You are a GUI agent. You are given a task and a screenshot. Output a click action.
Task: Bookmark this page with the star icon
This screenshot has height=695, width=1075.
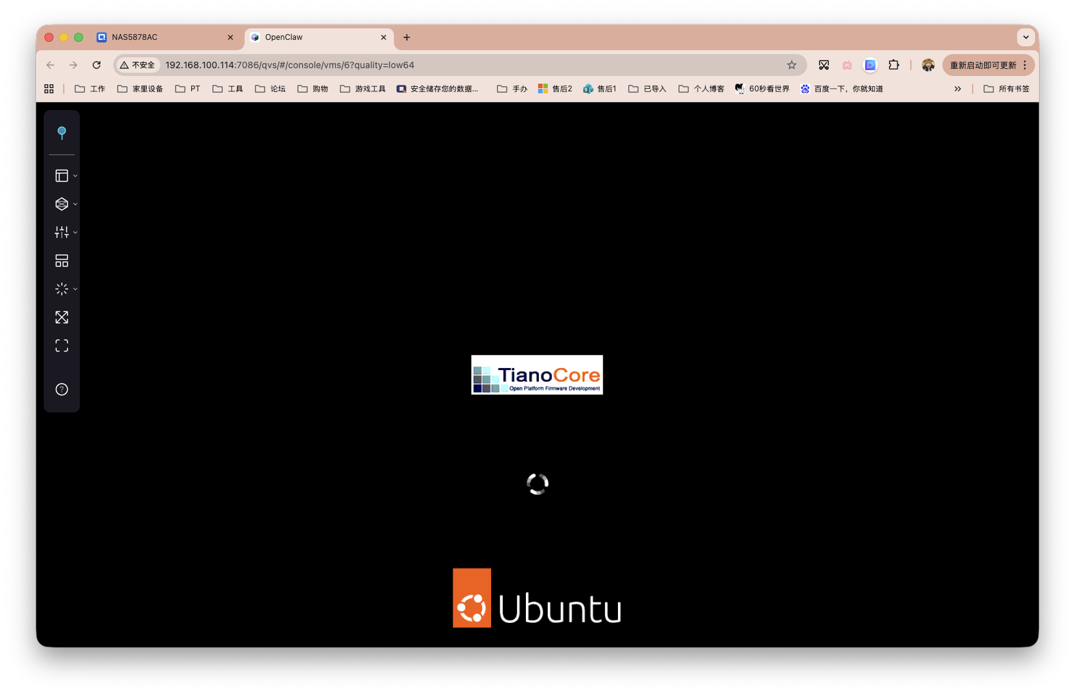pos(792,65)
